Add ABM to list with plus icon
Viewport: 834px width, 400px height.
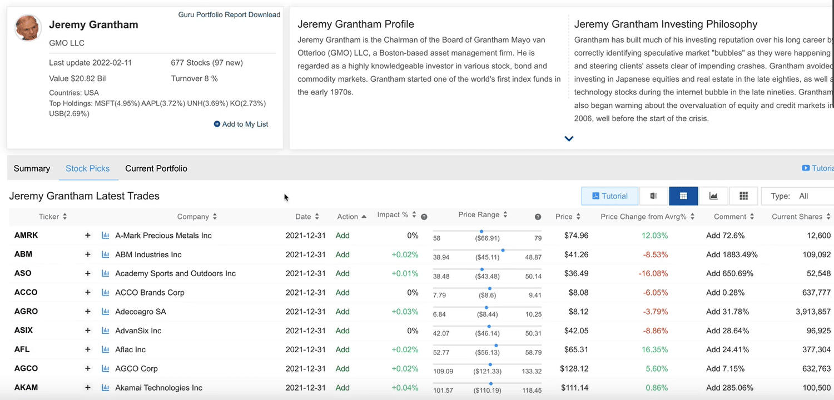click(87, 254)
